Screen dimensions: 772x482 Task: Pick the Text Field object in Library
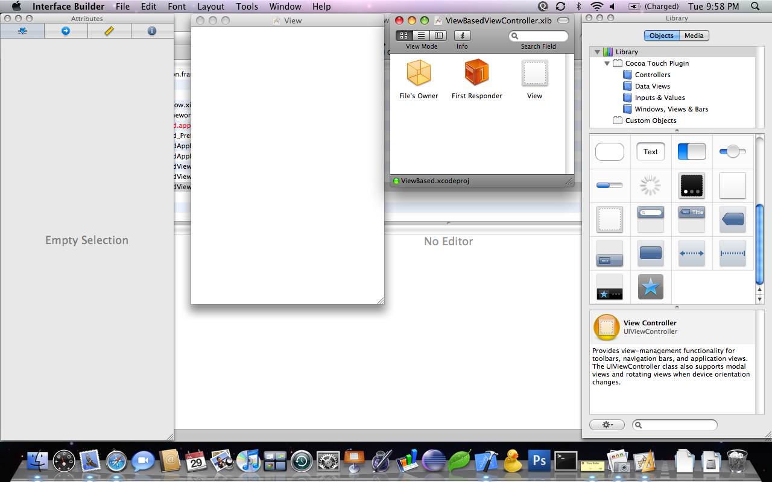pos(651,152)
